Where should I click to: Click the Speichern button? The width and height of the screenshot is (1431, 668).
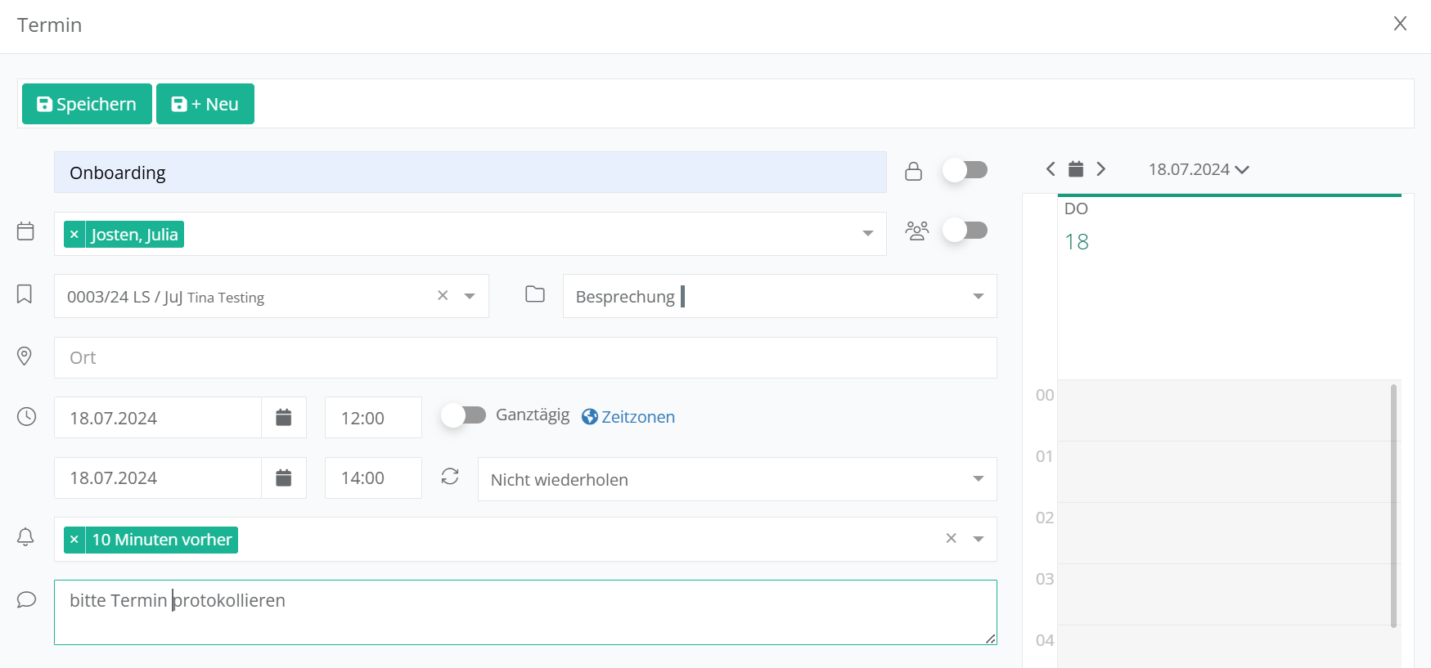coord(87,104)
